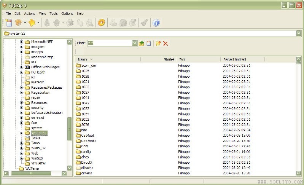This screenshot has width=304, height=185.
Task: Open the Actions menu
Action: 29,13
